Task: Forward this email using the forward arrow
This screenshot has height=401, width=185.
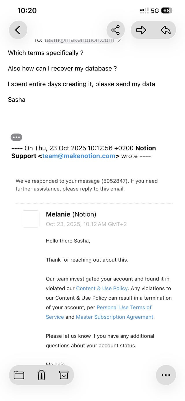Action: click(x=141, y=30)
